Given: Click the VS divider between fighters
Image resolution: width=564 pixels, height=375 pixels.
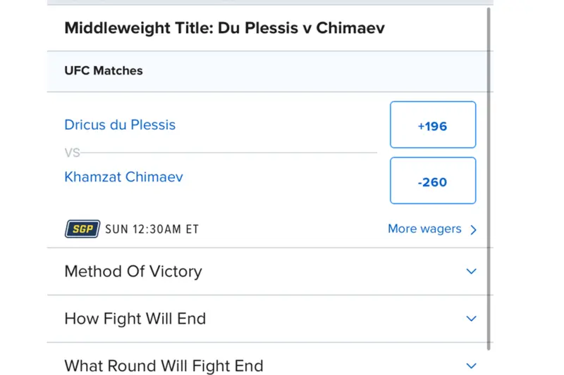Looking at the screenshot, I should 72,152.
